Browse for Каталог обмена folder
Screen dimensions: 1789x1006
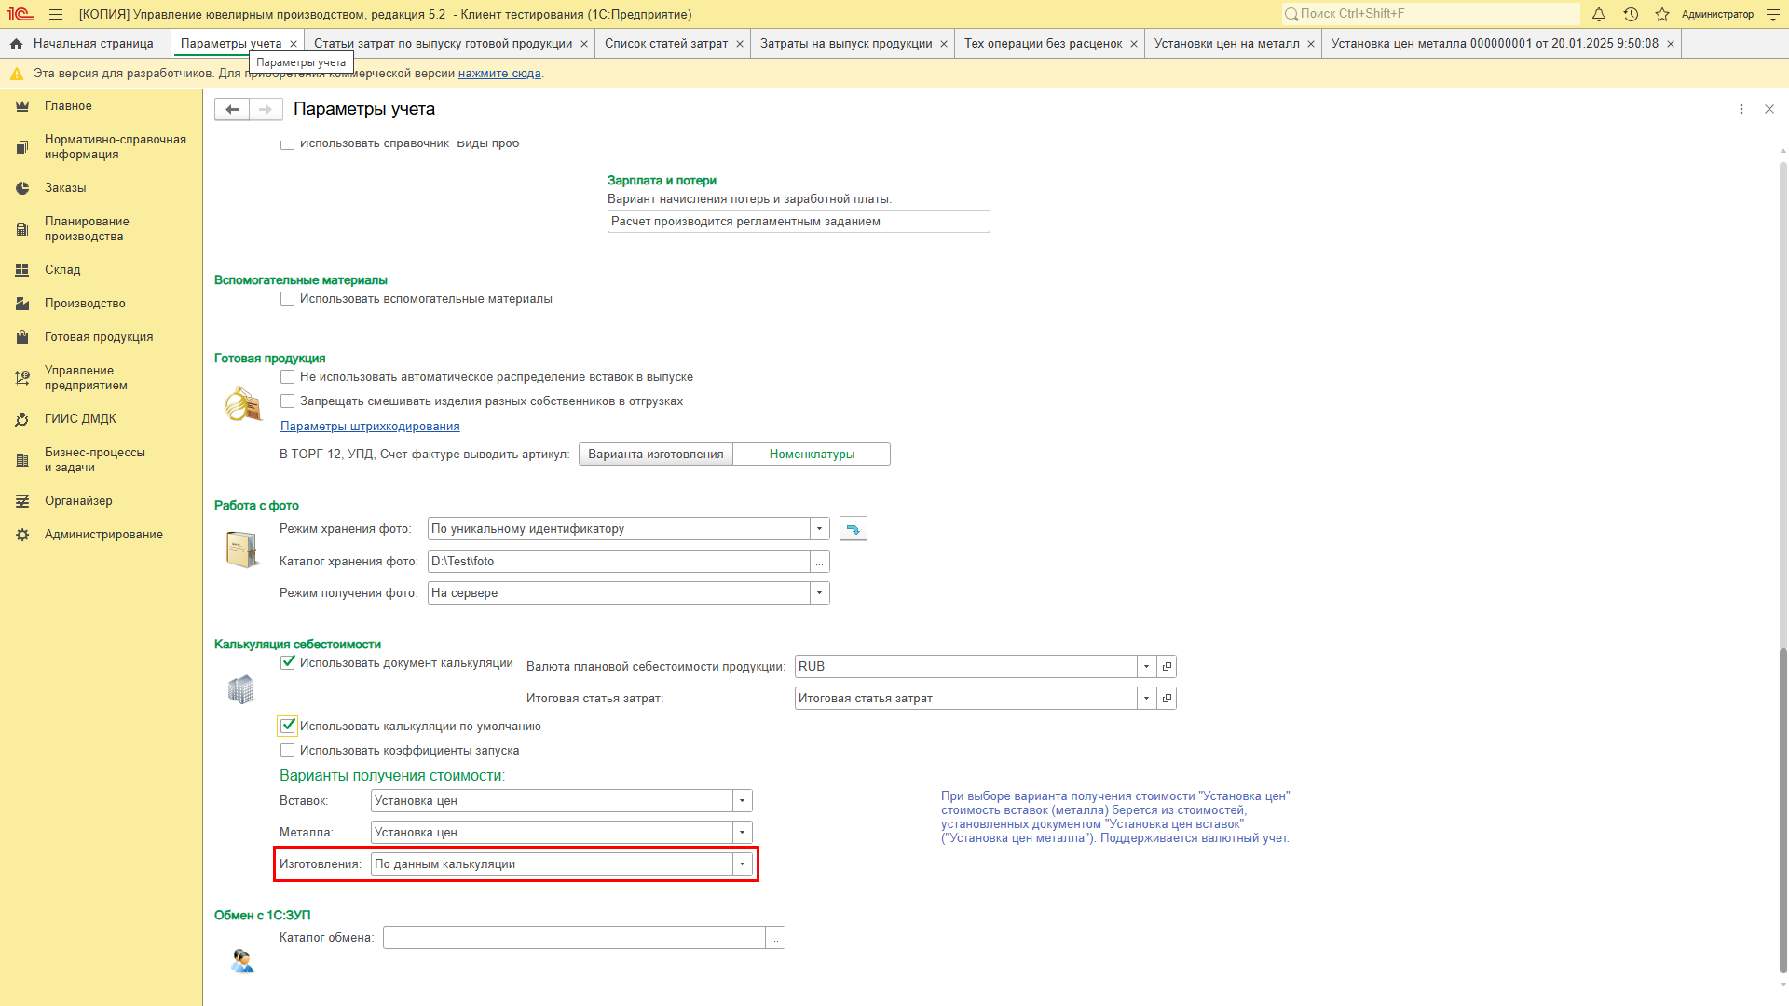(x=775, y=938)
